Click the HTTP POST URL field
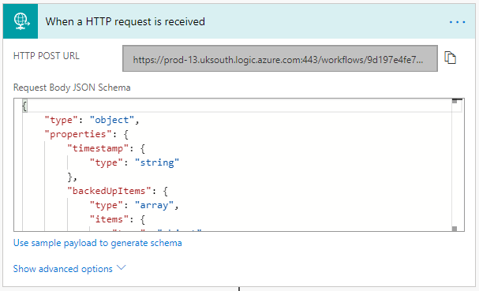479x291 pixels. click(280, 58)
